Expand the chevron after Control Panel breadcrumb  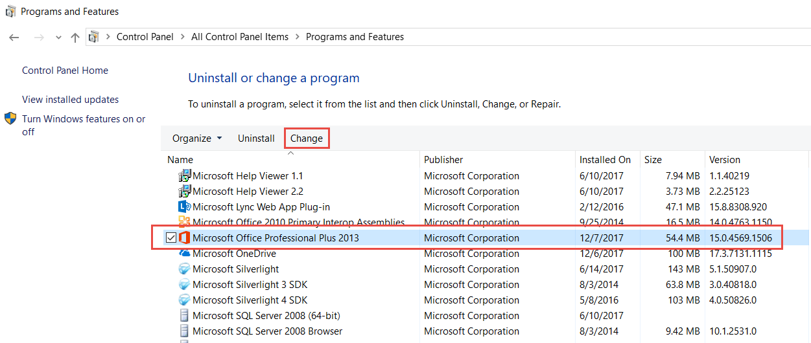(x=182, y=37)
